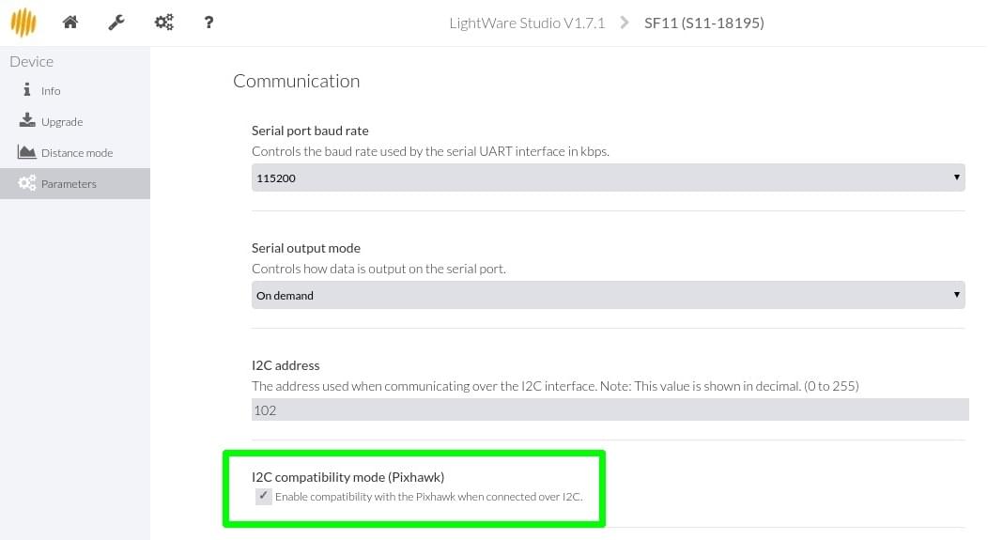Open the gears settings icon
This screenshot has width=988, height=540.
pyautogui.click(x=163, y=23)
